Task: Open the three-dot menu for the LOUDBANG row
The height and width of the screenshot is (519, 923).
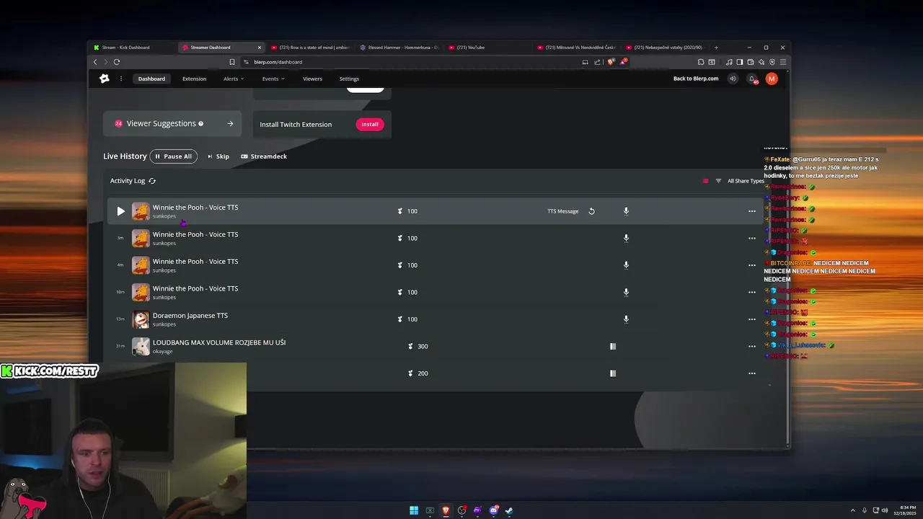Action: (x=752, y=346)
